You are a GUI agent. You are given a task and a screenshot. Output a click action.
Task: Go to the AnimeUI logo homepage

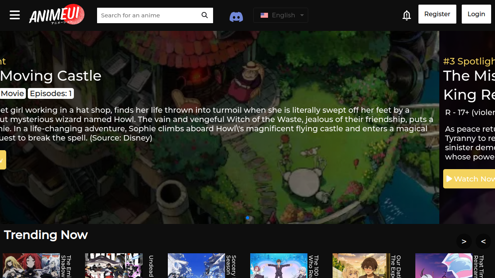[57, 15]
